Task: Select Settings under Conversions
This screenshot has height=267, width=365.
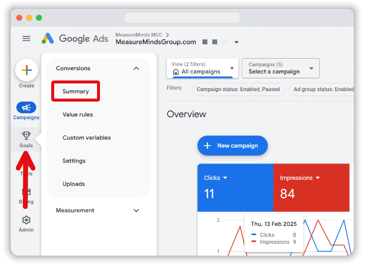Action: pos(74,161)
